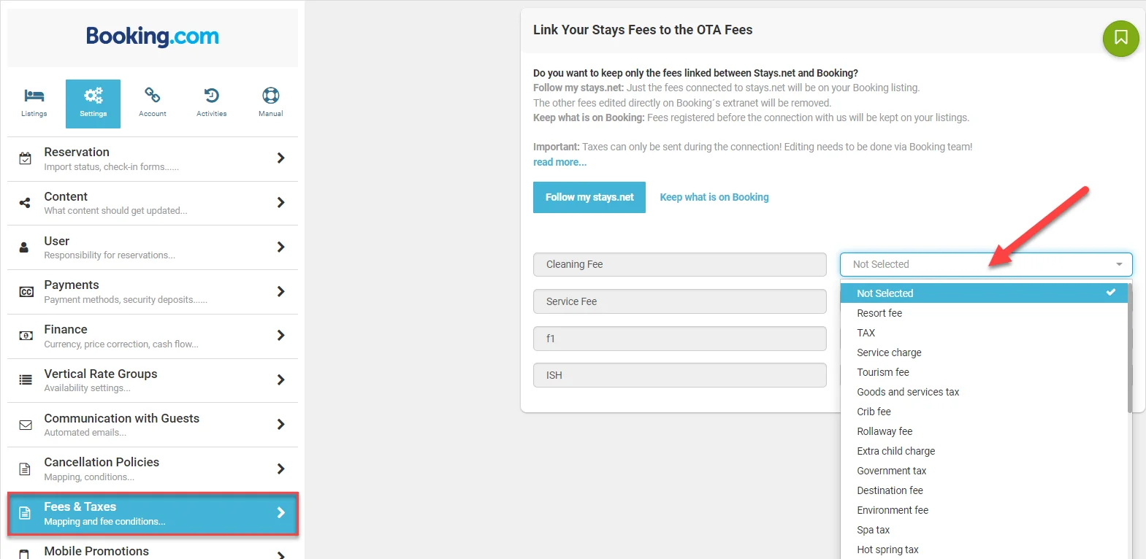Expand the Reservation section chevron
This screenshot has height=559, width=1146.
[280, 158]
